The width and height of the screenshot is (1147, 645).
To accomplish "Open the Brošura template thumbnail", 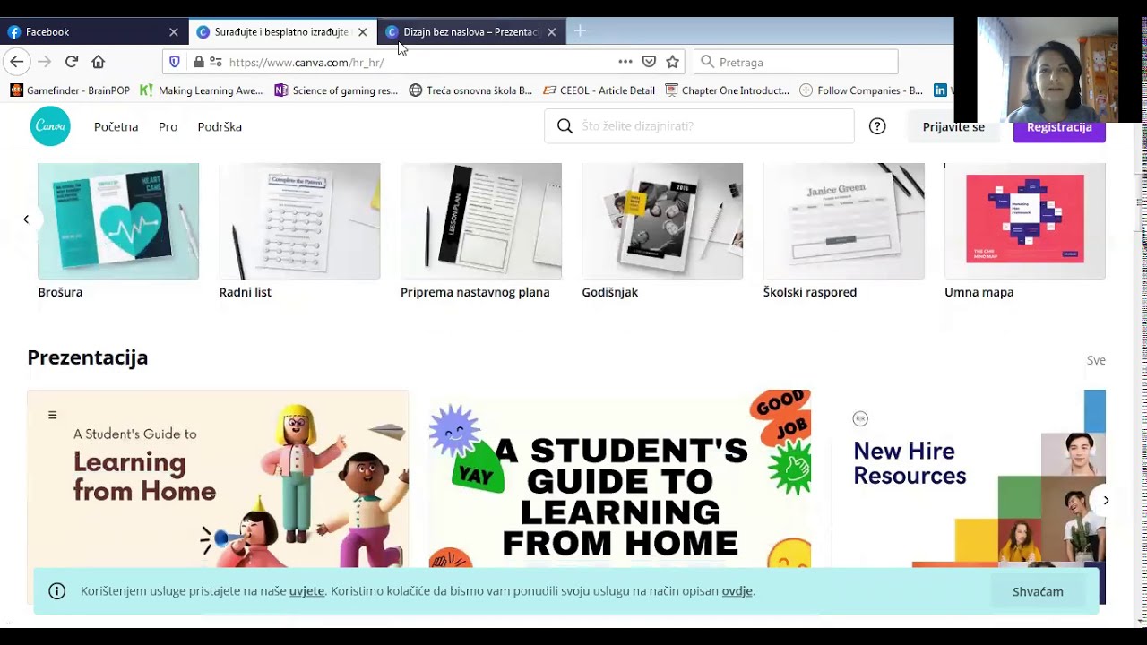I will (x=118, y=221).
